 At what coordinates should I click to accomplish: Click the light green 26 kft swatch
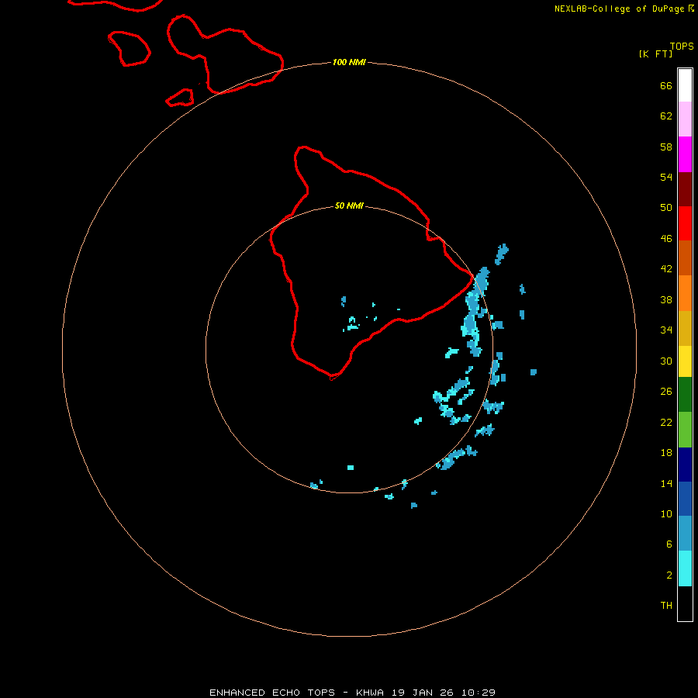(685, 430)
